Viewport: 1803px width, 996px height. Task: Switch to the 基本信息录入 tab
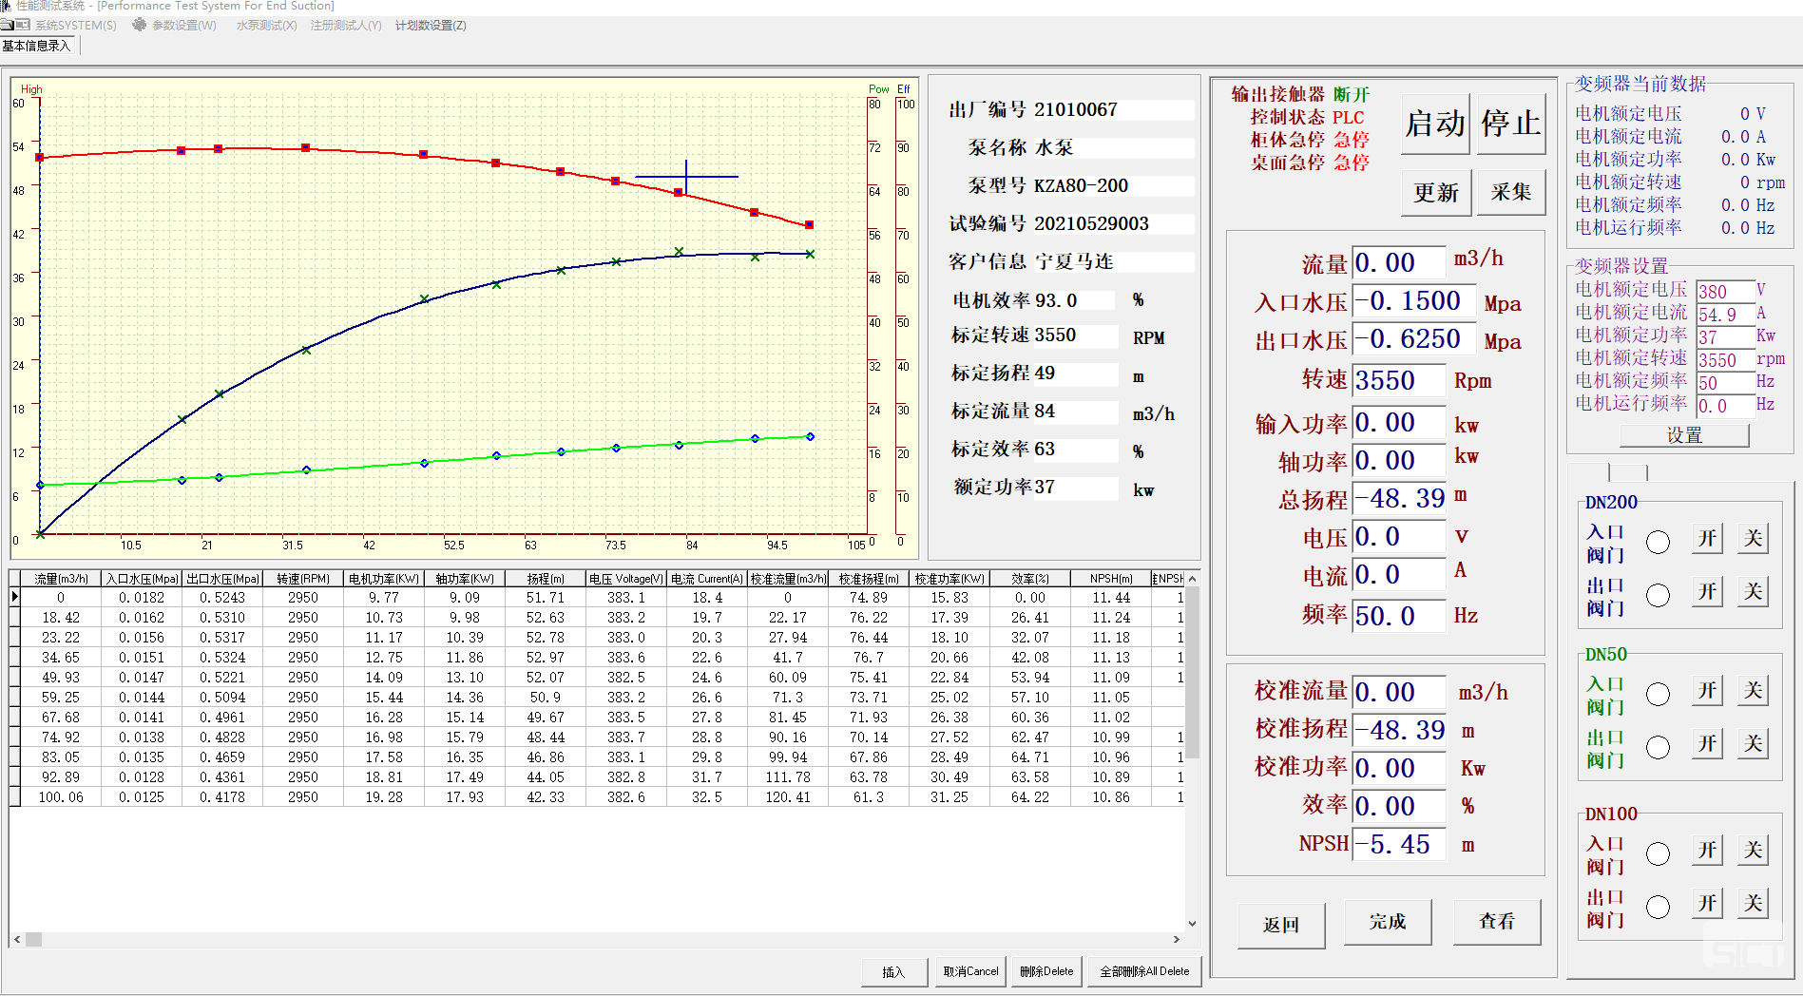(x=37, y=46)
